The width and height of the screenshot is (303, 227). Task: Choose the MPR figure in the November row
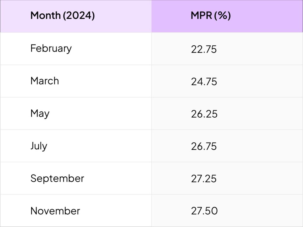(204, 211)
